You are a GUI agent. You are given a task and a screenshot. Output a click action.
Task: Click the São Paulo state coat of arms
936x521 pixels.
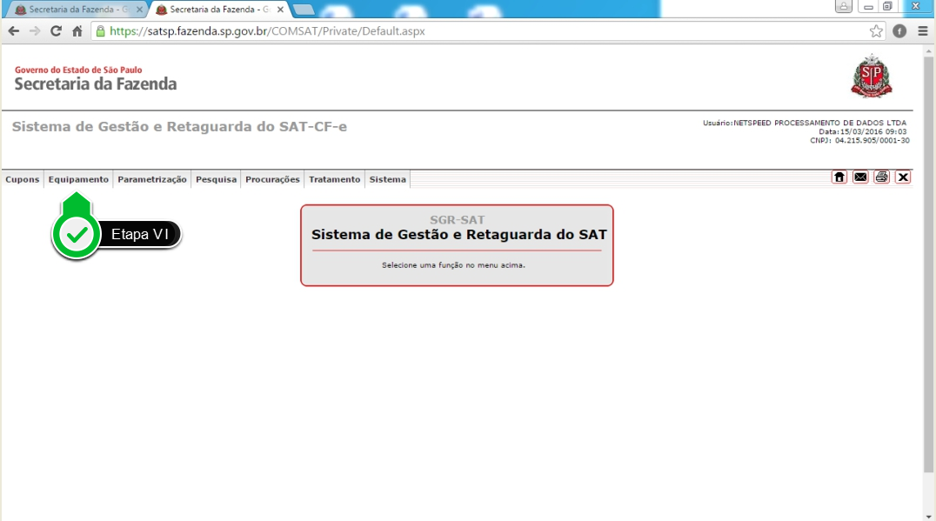[x=872, y=76]
